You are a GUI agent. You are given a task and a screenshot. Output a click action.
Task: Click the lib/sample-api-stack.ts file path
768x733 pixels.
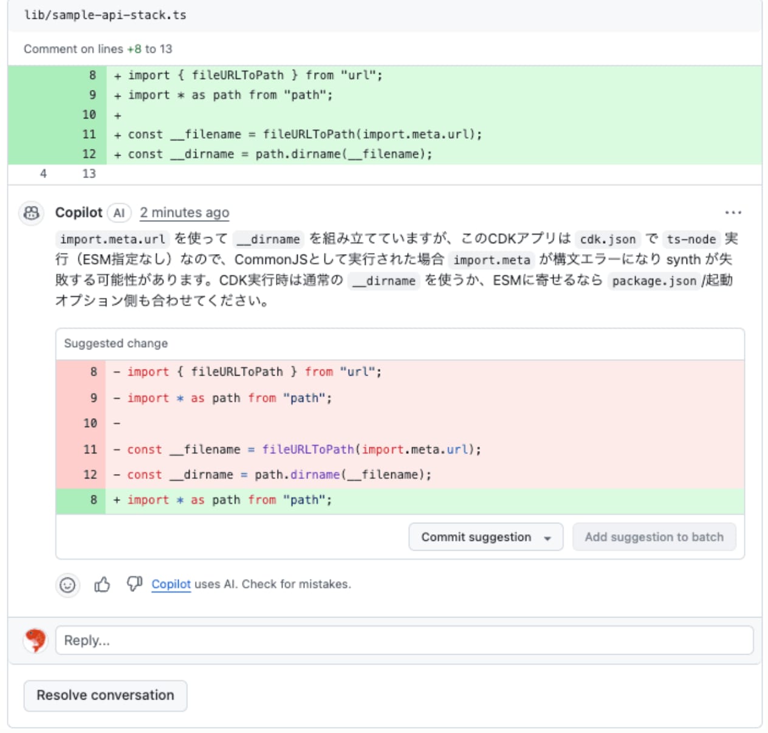(x=105, y=15)
